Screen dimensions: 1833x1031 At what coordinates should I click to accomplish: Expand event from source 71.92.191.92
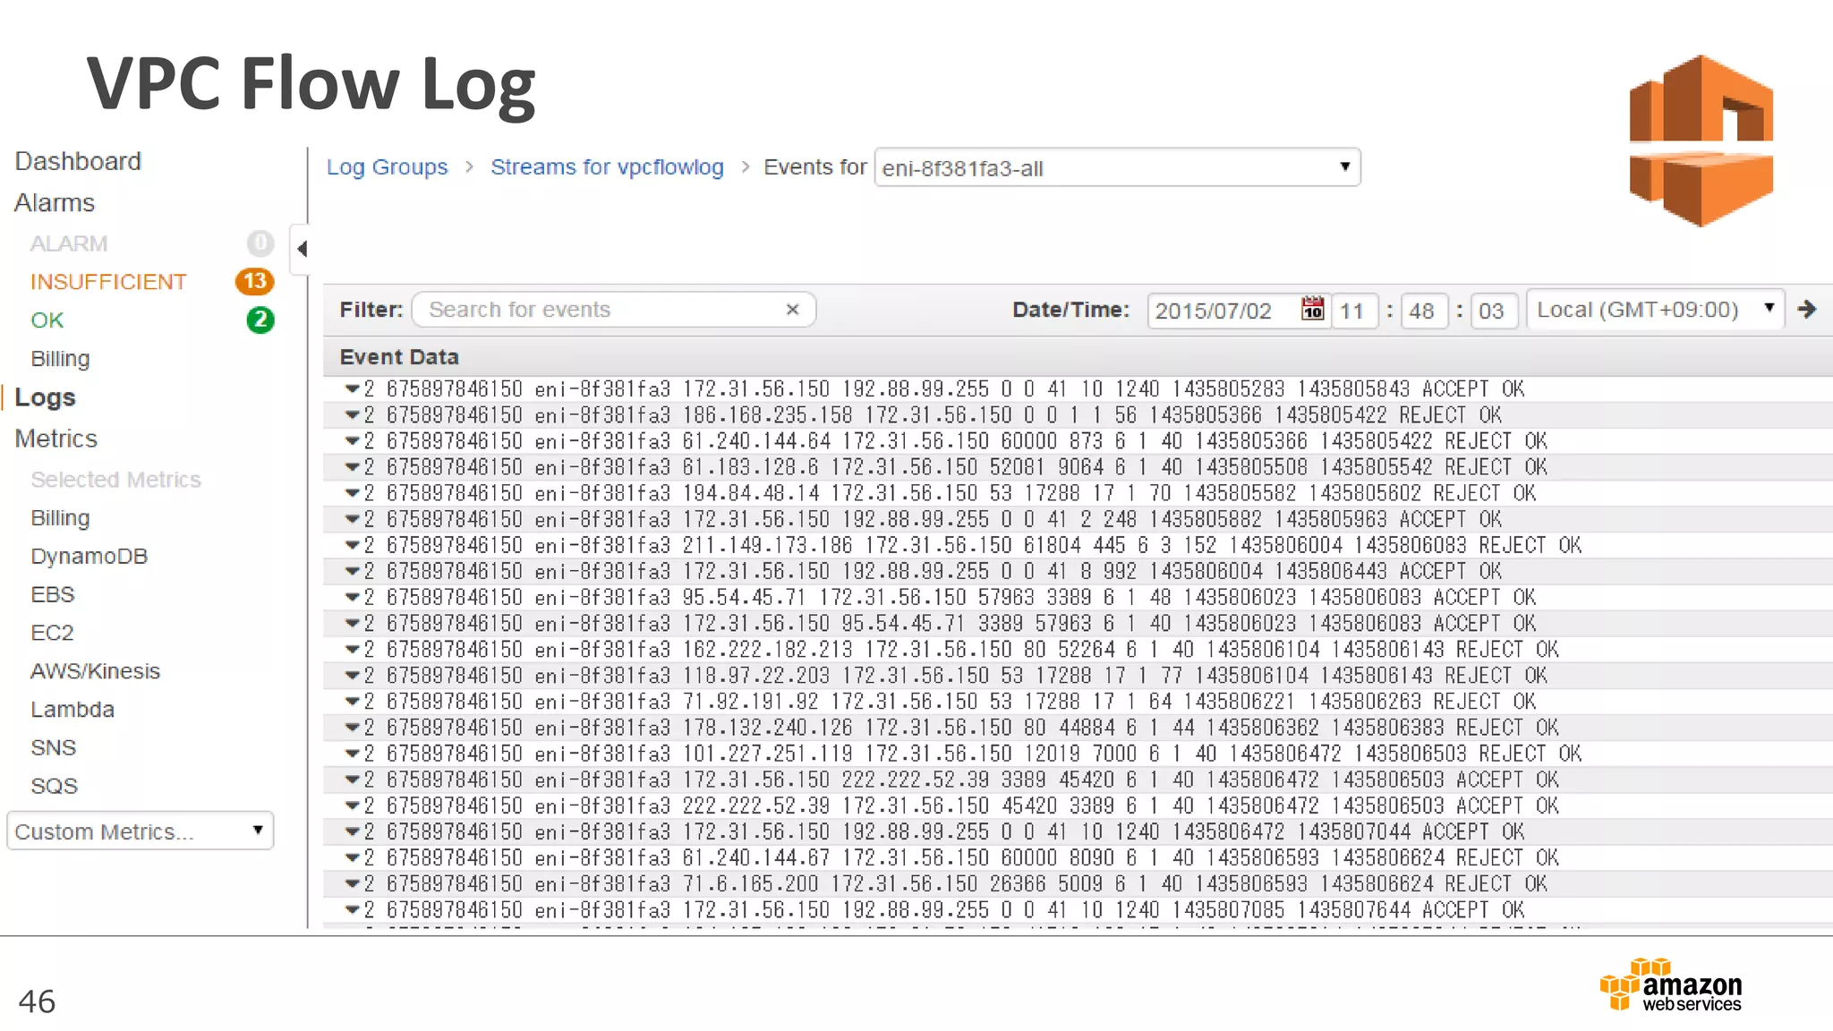352,701
